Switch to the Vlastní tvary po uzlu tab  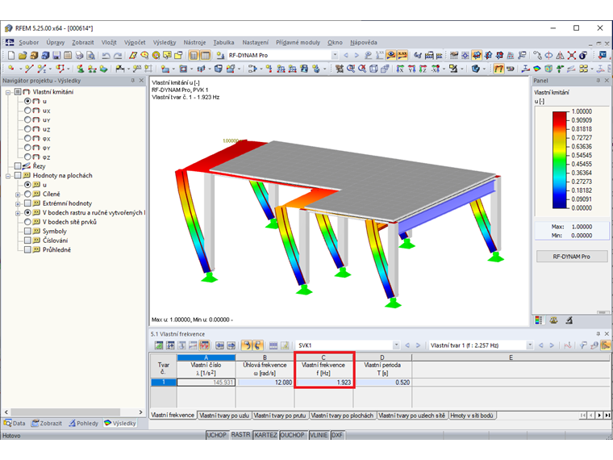[x=224, y=416]
